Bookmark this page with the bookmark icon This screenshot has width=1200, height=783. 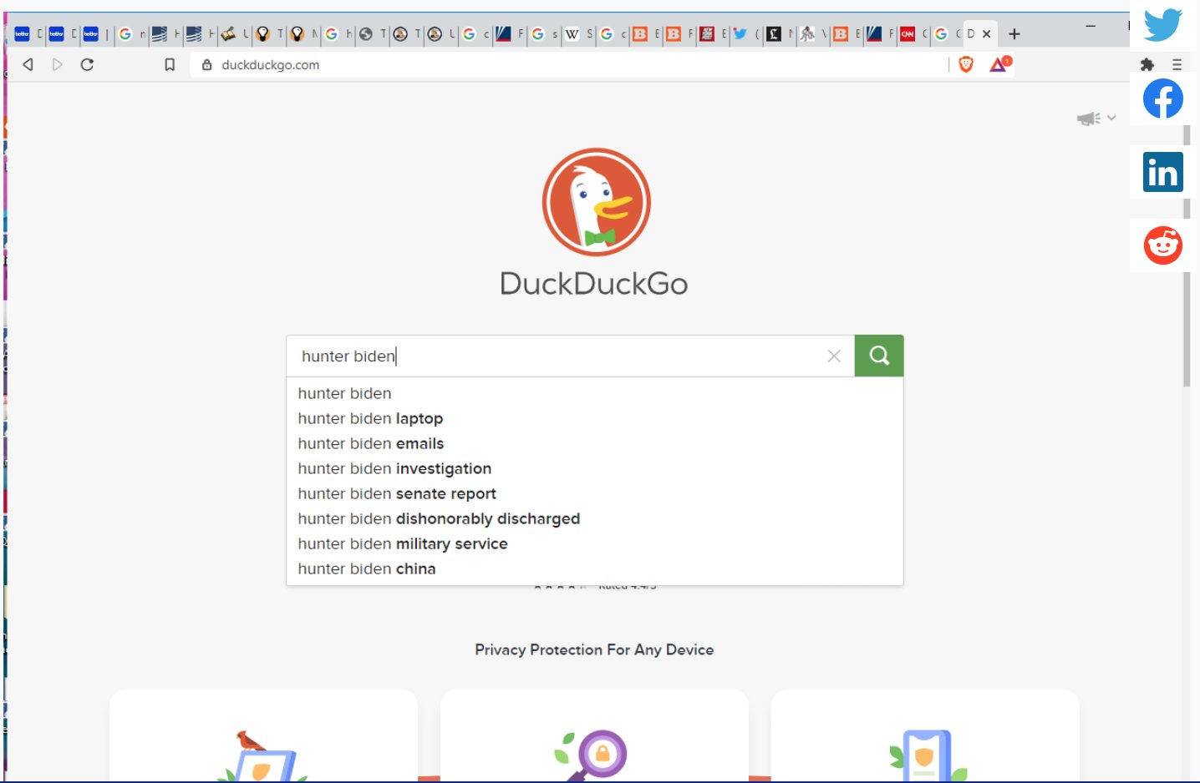(x=170, y=64)
